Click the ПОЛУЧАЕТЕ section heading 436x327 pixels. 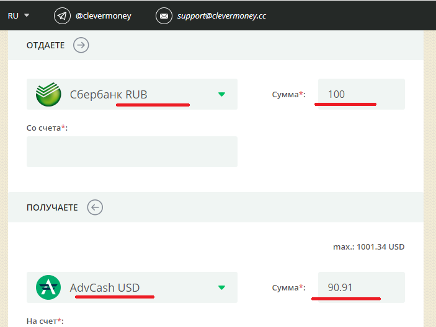(52, 207)
